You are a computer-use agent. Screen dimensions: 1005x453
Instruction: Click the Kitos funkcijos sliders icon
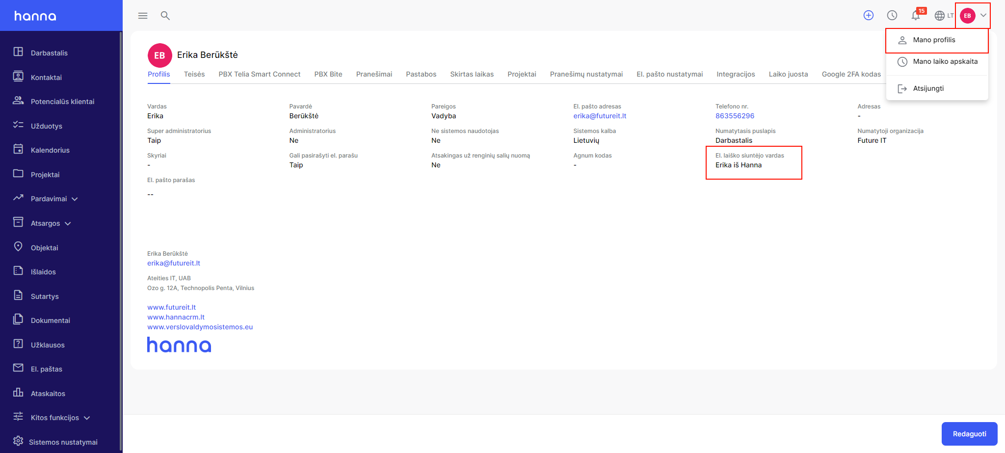click(x=18, y=417)
